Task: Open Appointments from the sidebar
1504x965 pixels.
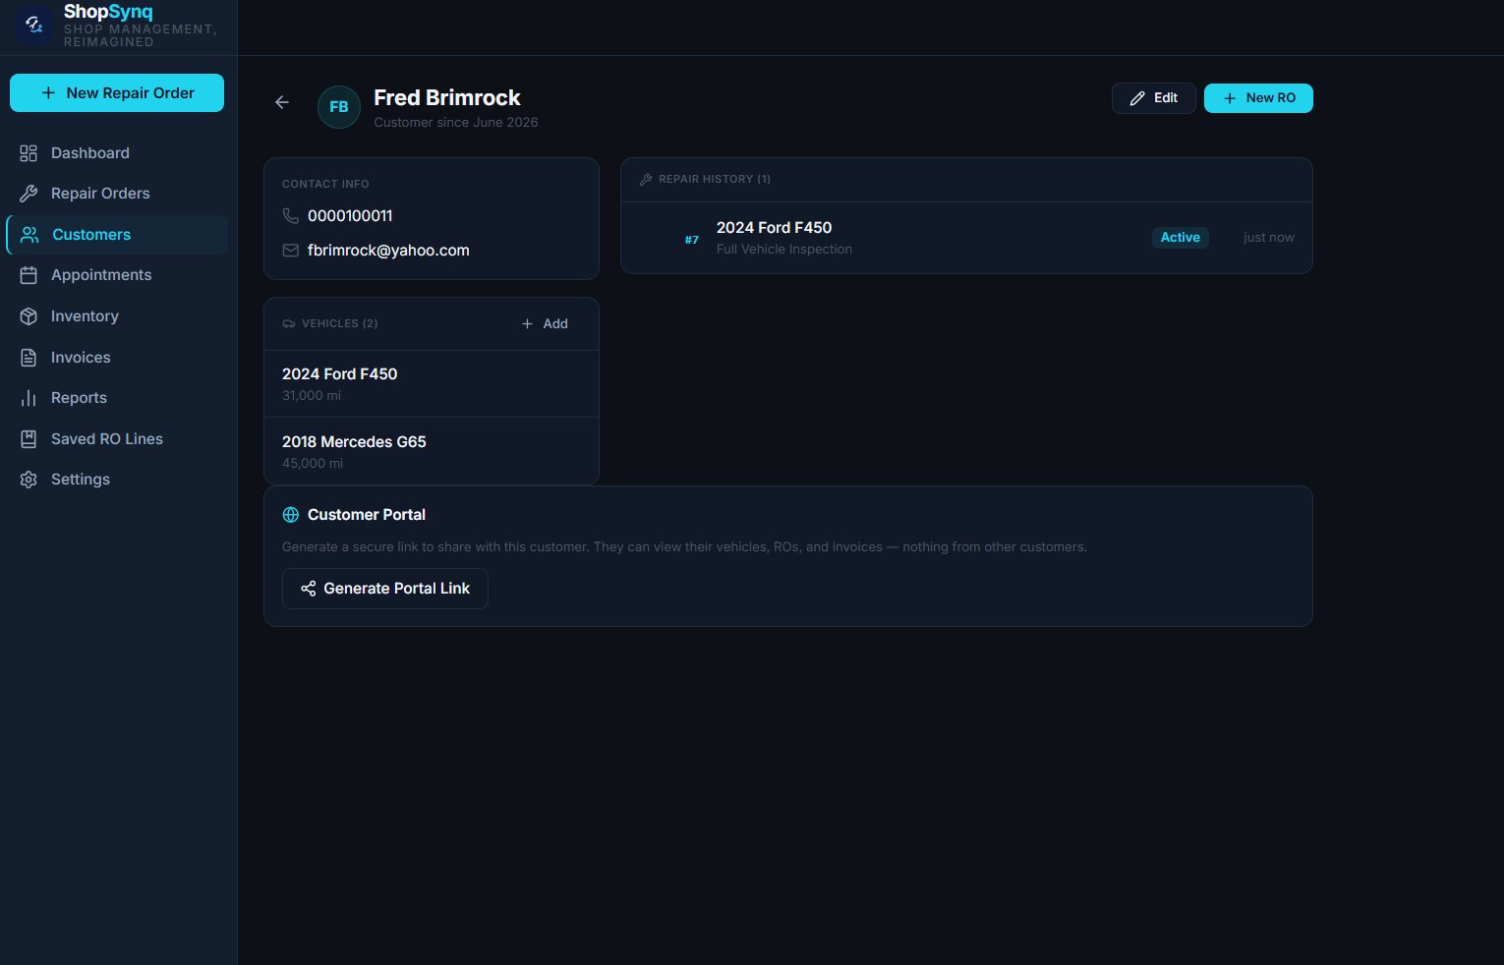Action: tap(118, 275)
